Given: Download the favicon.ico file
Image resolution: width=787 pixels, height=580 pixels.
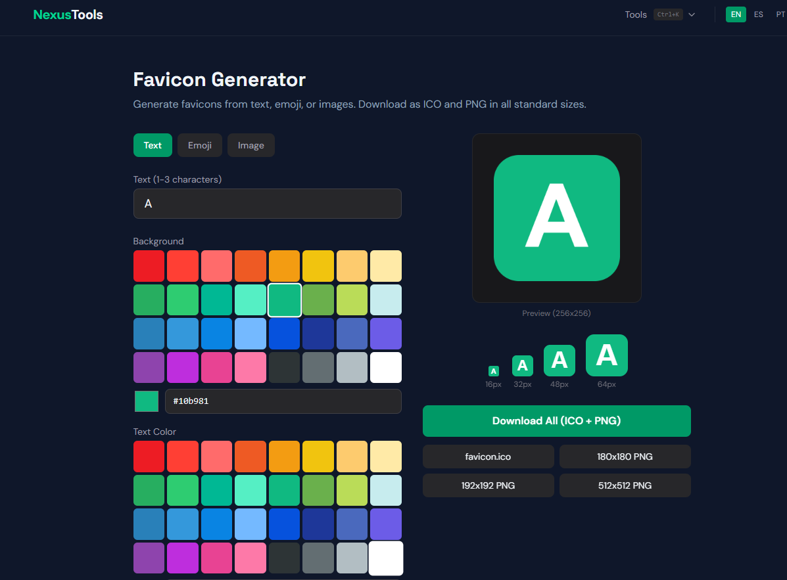Looking at the screenshot, I should coord(489,457).
